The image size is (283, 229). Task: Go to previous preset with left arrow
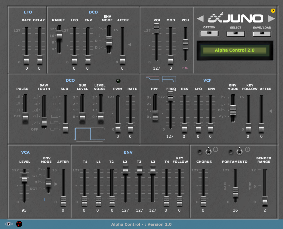tap(200, 19)
